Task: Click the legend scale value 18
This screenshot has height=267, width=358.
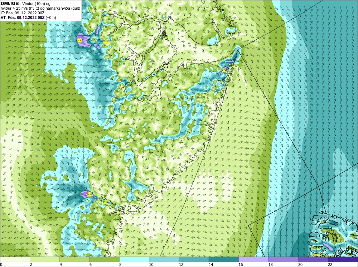Action: coord(270,264)
